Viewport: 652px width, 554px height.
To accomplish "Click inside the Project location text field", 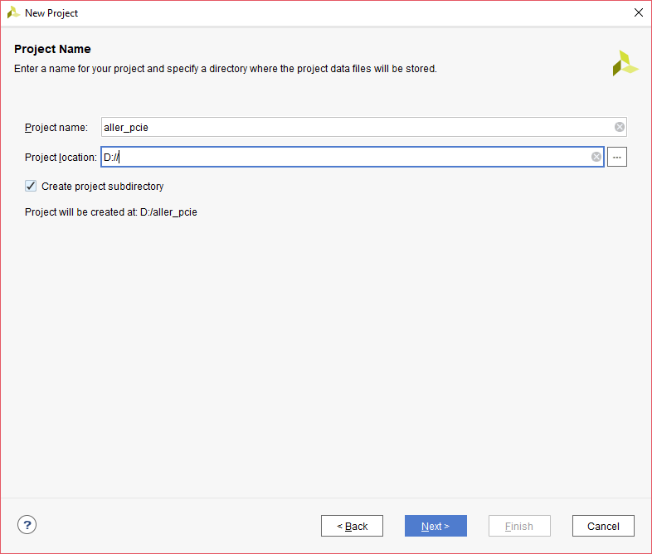I will tap(348, 157).
